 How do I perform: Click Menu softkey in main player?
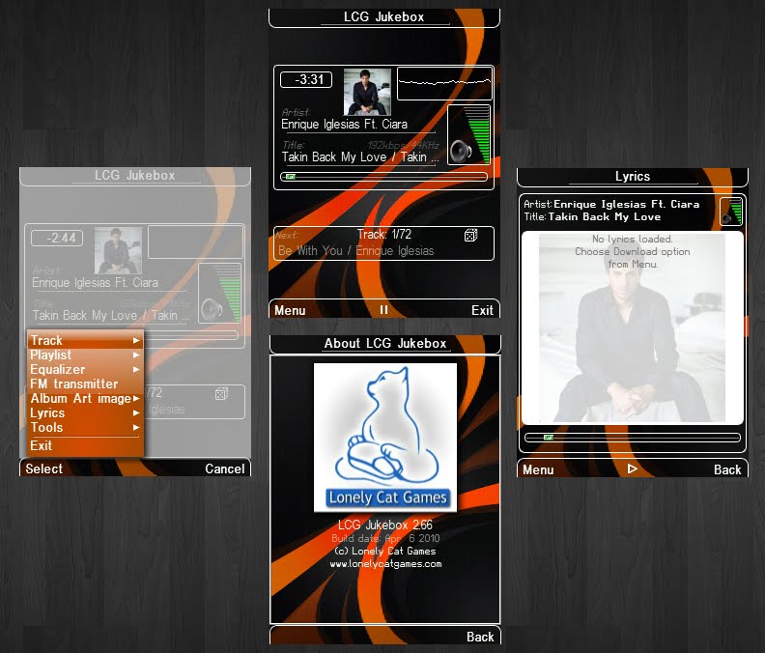pos(290,310)
